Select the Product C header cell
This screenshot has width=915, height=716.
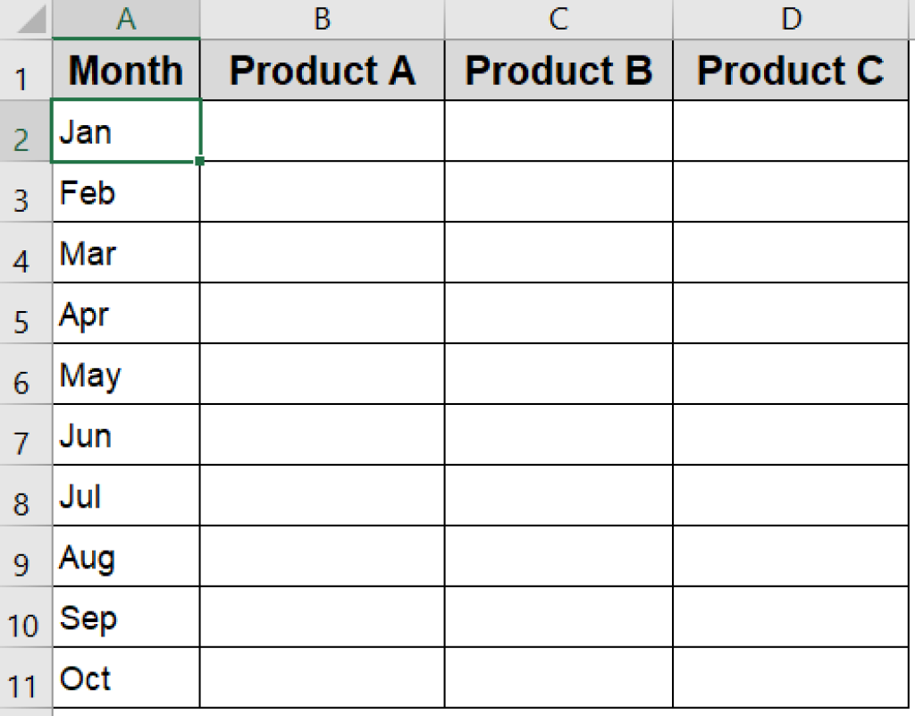[x=791, y=70]
